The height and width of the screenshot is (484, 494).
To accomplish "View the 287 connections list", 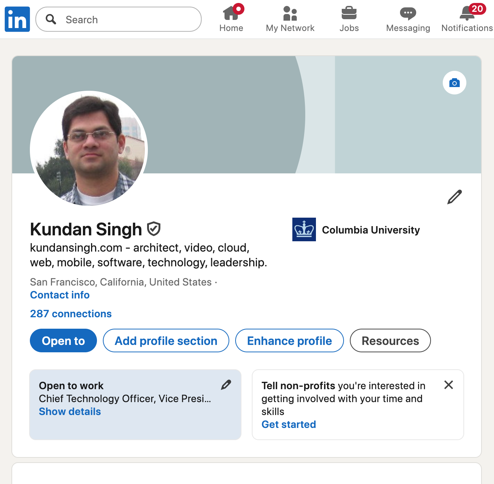I will (x=71, y=314).
